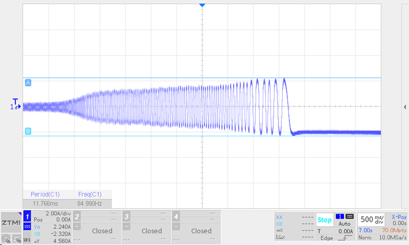The image size is (409, 245).
Task: Select horizontal cursor A marker
Action: pyautogui.click(x=28, y=83)
